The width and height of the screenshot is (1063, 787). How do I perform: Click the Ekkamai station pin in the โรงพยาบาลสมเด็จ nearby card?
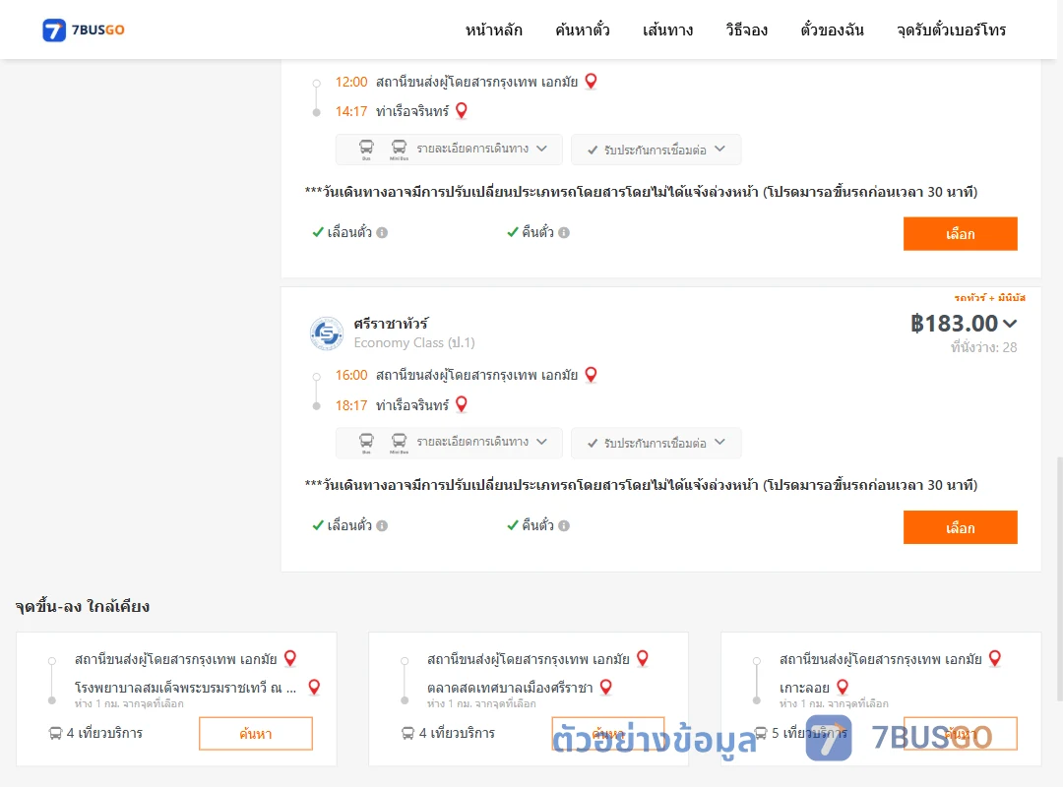point(290,658)
